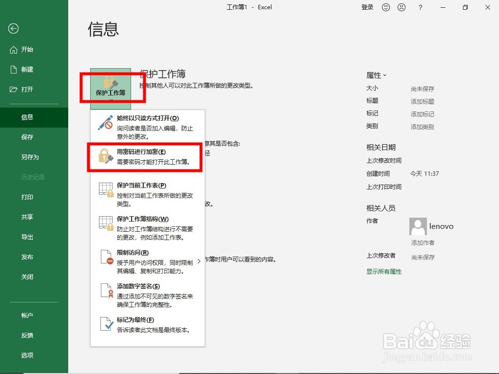Click the padlock icon for 用密码进行加密
Viewport: 499px width, 374px height.
coord(105,156)
